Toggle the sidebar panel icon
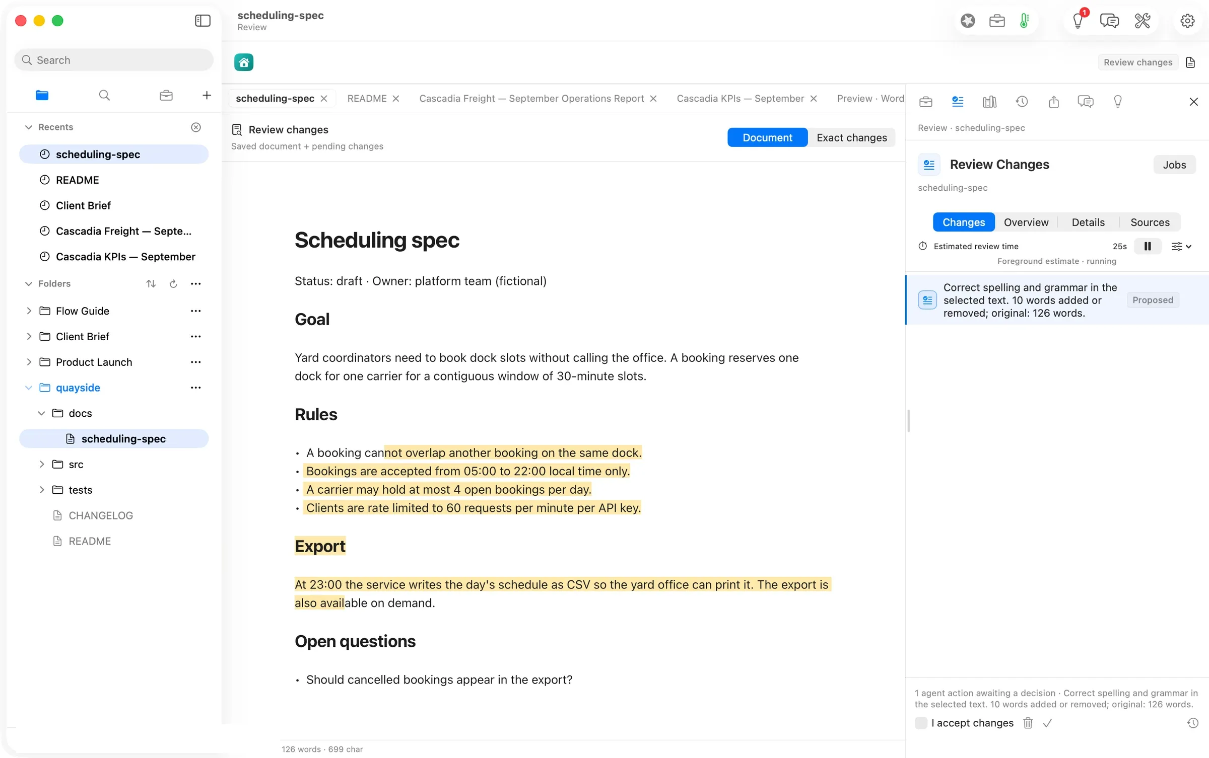 pos(203,21)
